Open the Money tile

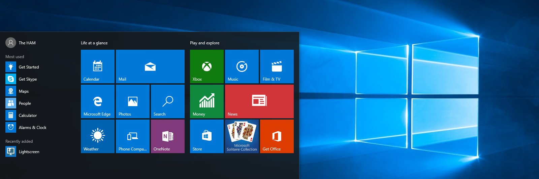[207, 101]
